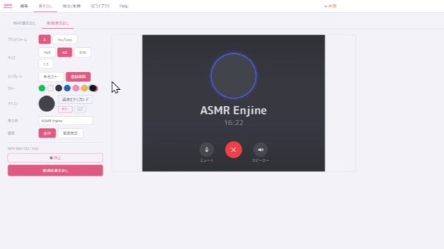Click the orange-dot status label in the top bar

click(x=330, y=6)
